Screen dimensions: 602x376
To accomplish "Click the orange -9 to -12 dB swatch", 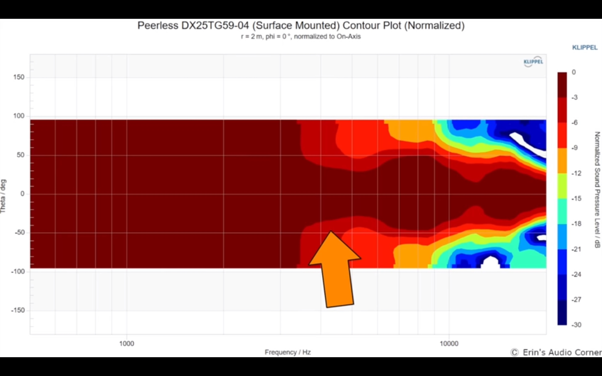I will tap(562, 160).
